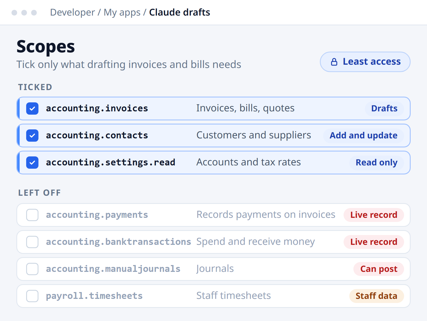Click the 'Staff timesheets' description
The image size is (427, 321).
[x=234, y=296]
